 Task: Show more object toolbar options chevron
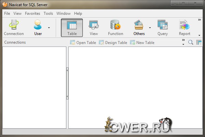pos(183,41)
